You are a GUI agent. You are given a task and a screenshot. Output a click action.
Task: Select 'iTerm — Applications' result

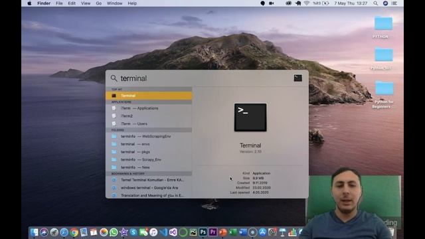click(149, 108)
